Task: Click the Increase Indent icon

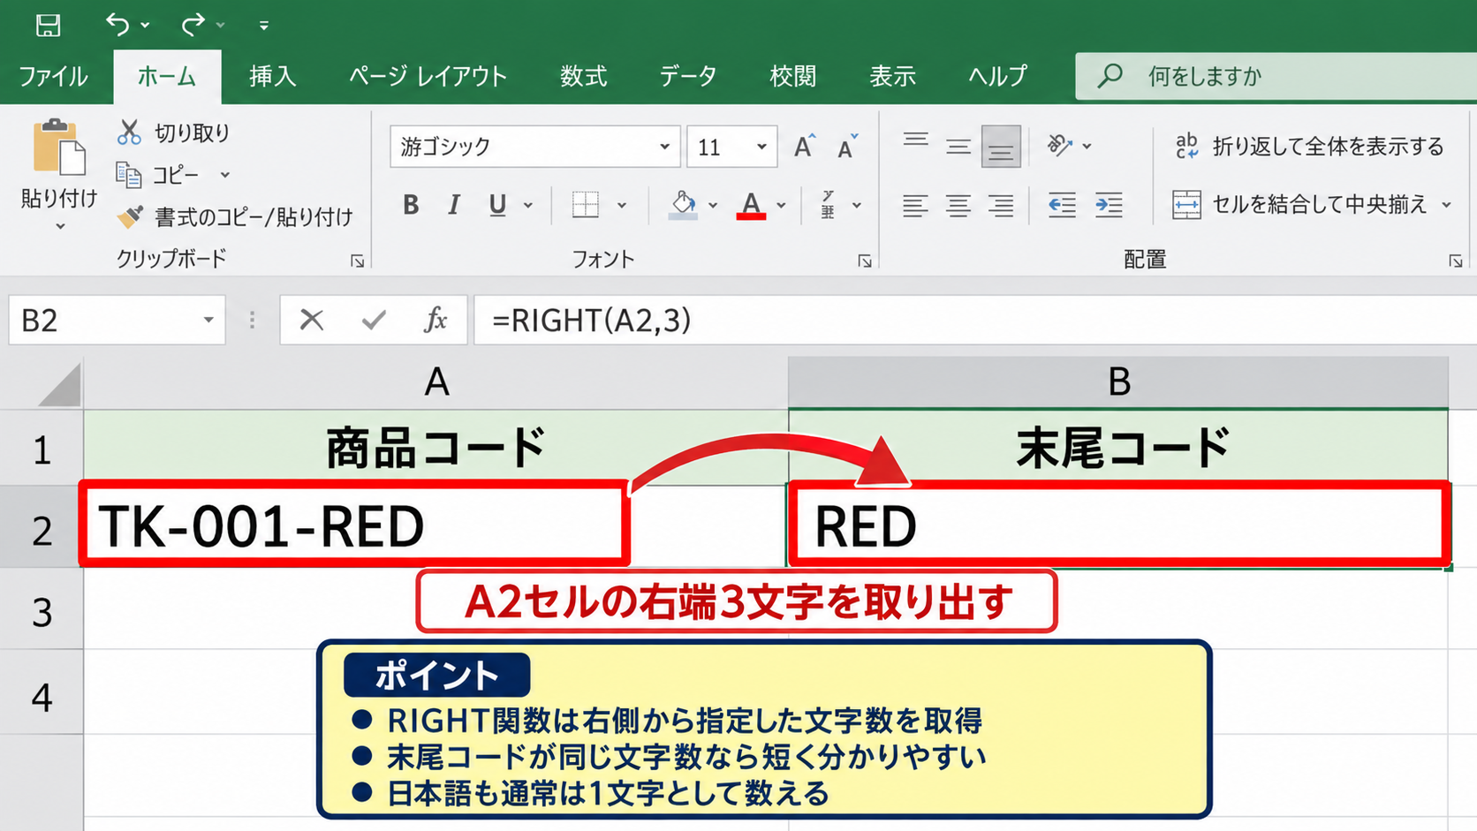Action: point(1109,205)
